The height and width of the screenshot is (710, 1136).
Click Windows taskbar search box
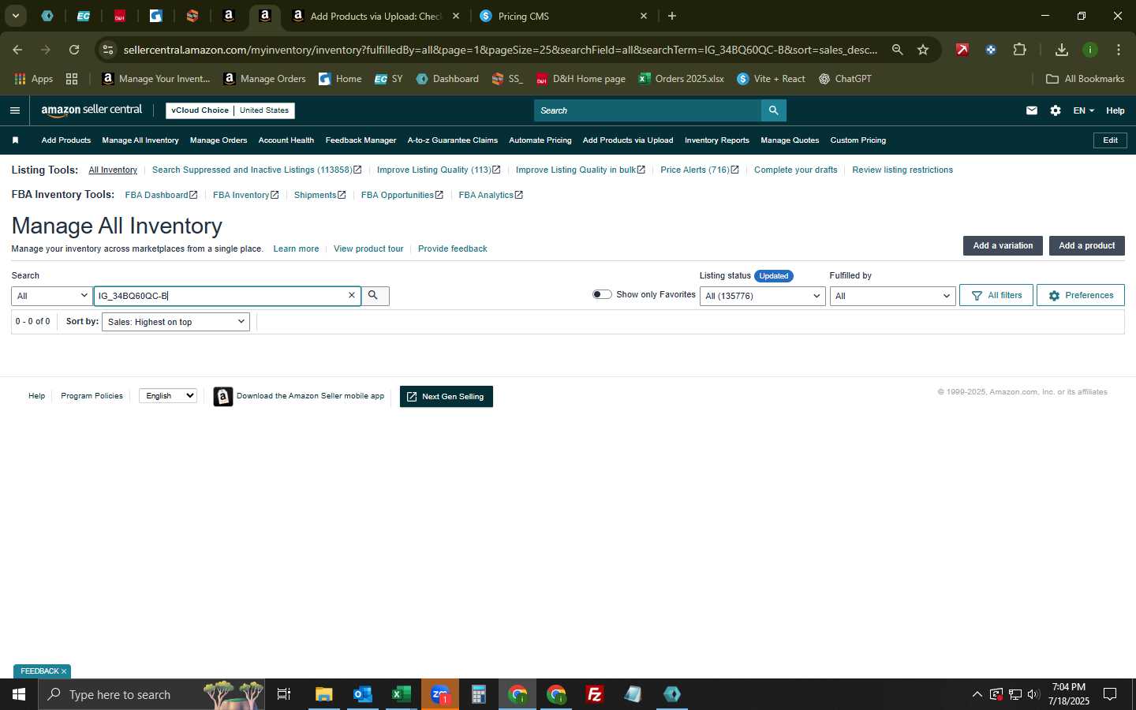tap(151, 694)
